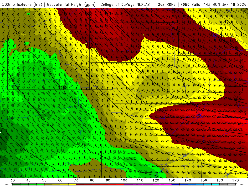Click the 5640 height contour label
Image resolution: width=248 pixels, height=186 pixels.
pyautogui.click(x=82, y=145)
